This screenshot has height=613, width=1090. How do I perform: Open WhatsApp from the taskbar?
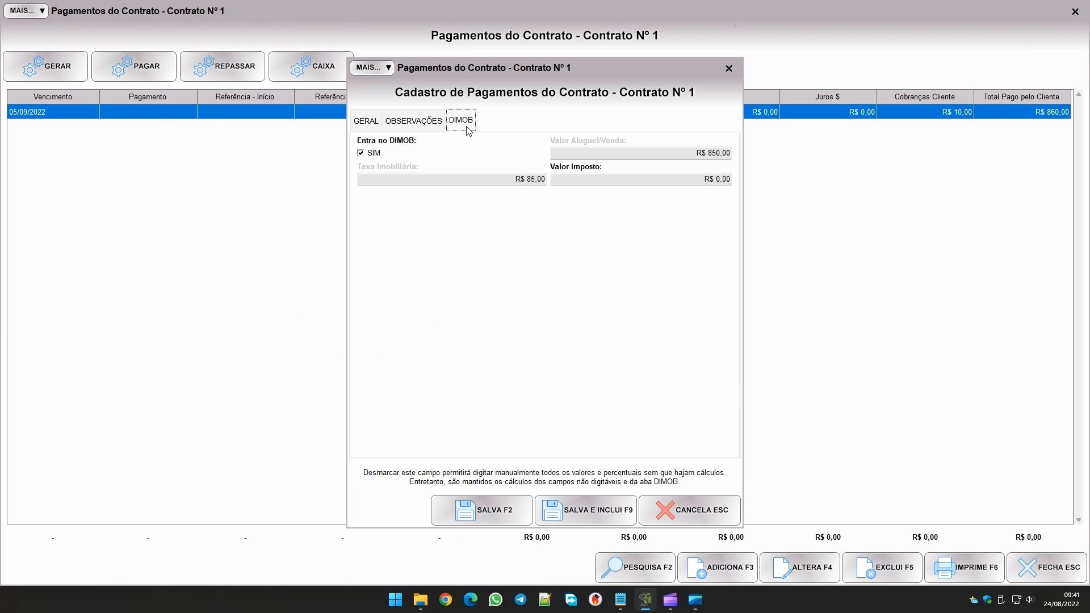point(495,599)
